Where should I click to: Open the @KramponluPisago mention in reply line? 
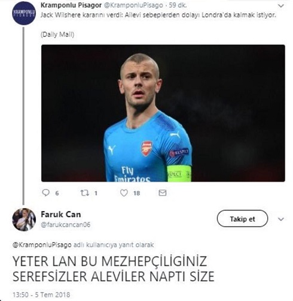(x=42, y=245)
